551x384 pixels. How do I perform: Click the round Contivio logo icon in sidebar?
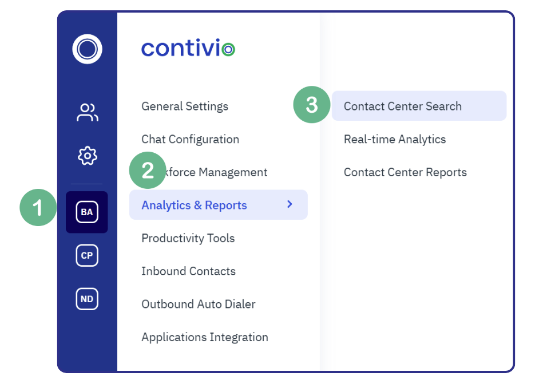pyautogui.click(x=87, y=49)
